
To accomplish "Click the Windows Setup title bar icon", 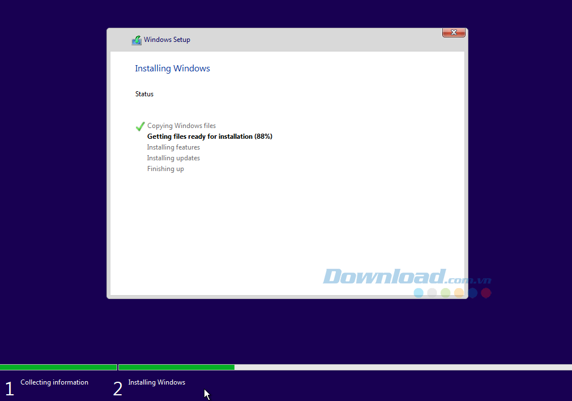I will (x=136, y=40).
